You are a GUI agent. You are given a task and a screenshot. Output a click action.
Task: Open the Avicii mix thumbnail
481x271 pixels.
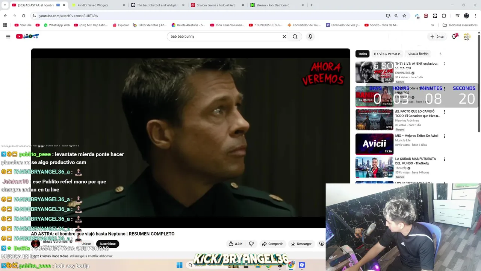coord(374,144)
